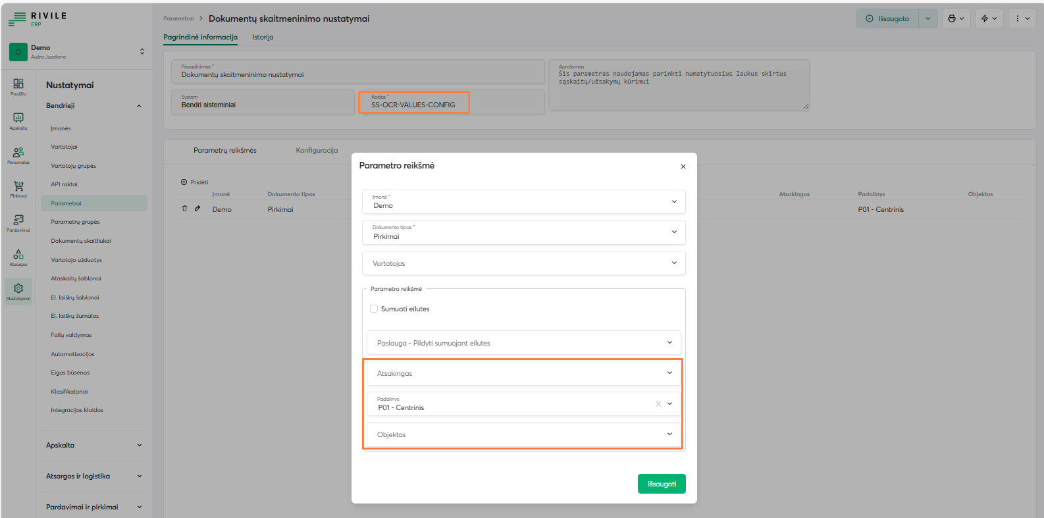
Task: Open the Dokumento tipas dropdown
Action: pos(523,232)
